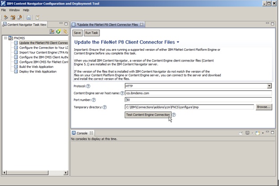The image size is (279, 186).
Task: Select Import Your Content Engine LTPA Keys task
Action: pyautogui.click(x=43, y=53)
